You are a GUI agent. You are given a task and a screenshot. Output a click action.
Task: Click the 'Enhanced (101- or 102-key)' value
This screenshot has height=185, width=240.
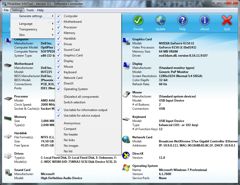pos(179,125)
